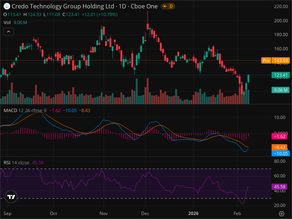Click the Dec time axis label

(x=145, y=214)
